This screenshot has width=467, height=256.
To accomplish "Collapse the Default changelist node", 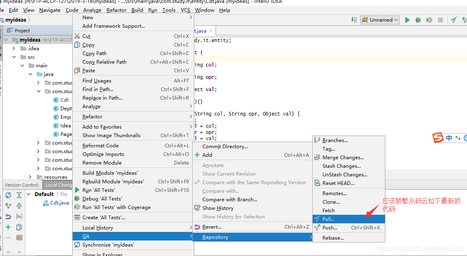I will [x=29, y=194].
